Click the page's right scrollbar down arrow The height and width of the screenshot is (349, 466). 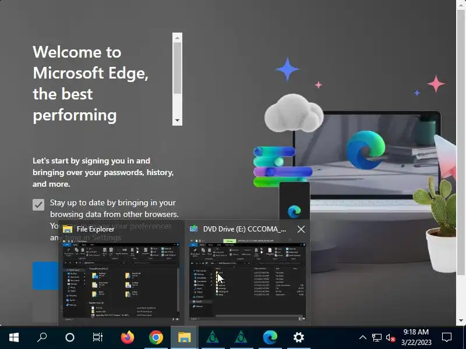click(x=461, y=321)
